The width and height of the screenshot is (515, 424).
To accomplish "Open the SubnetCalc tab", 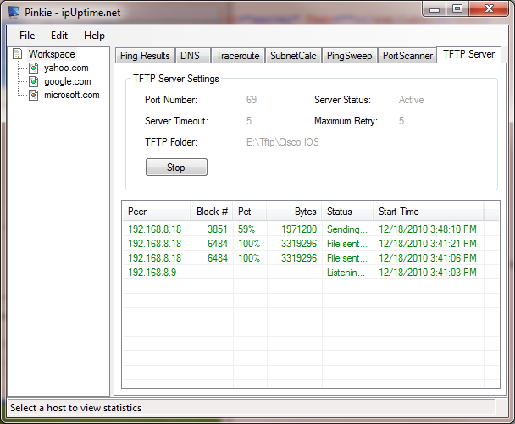I will pos(293,56).
